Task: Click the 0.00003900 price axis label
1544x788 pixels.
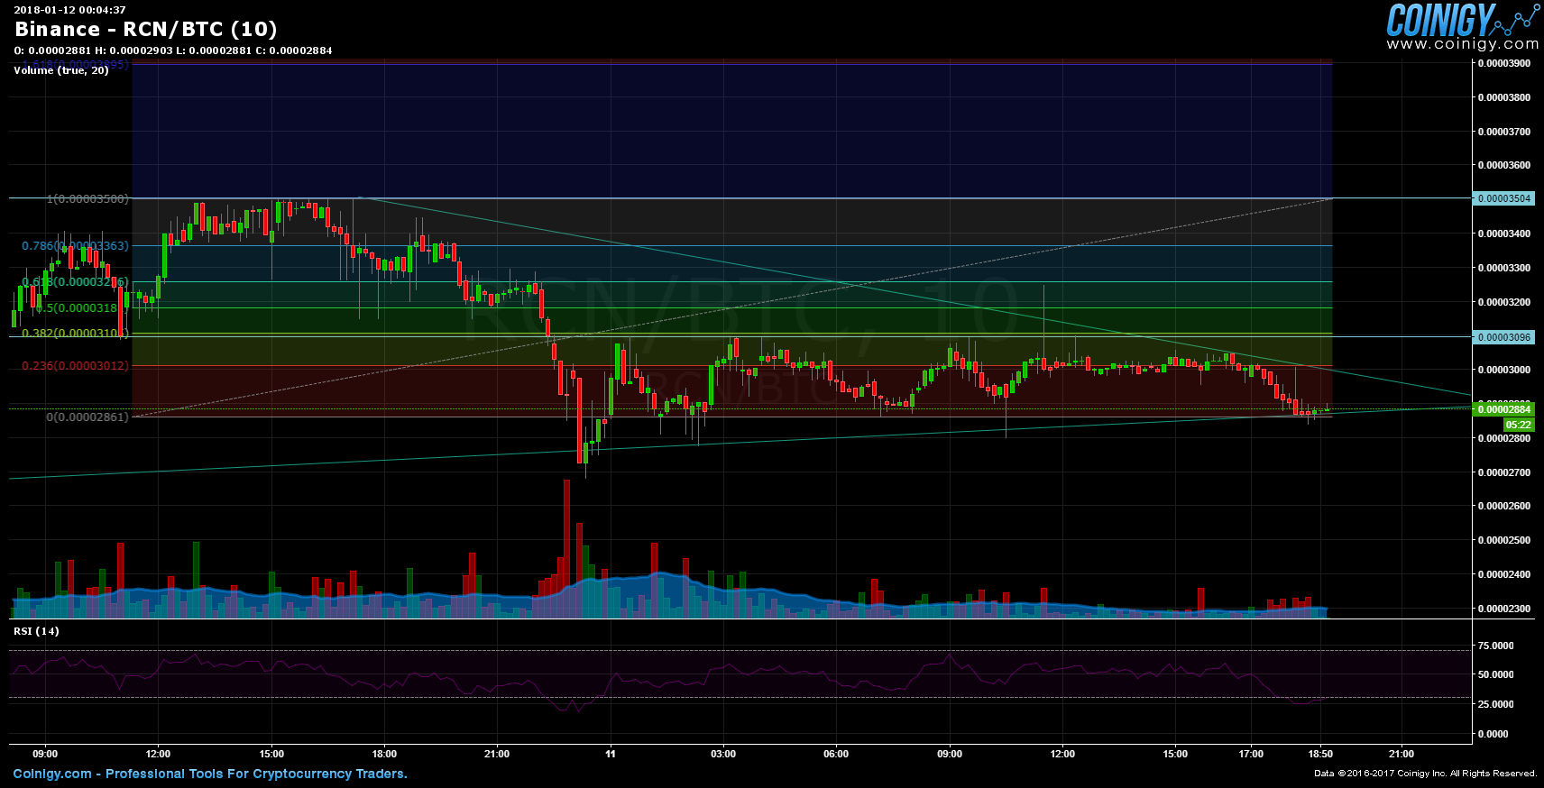Action: click(1503, 63)
